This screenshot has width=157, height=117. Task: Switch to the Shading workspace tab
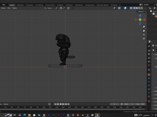[x=60, y=5]
